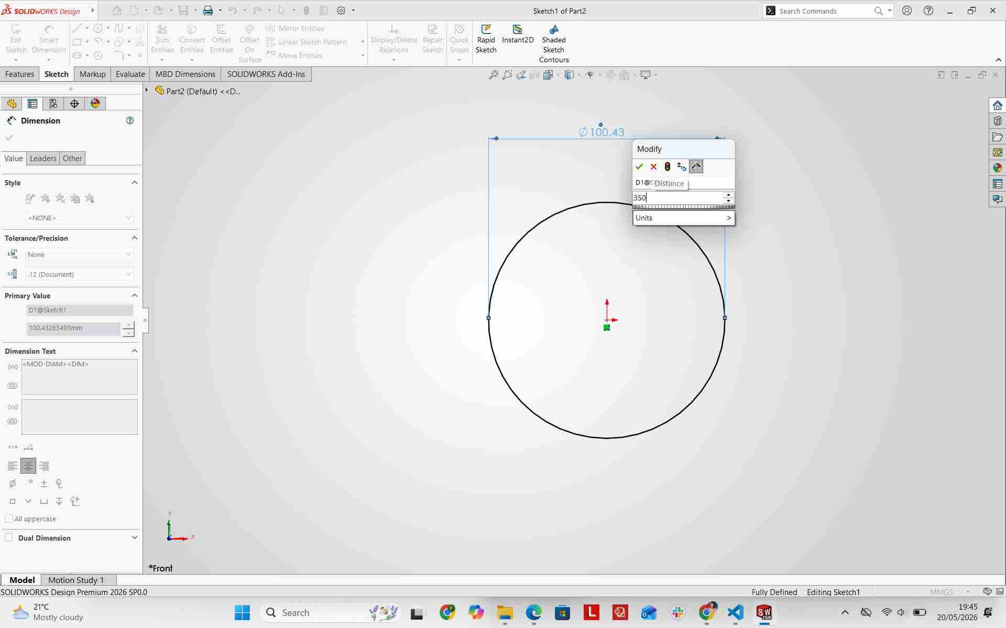Click the Home icon in title toolbar
The image size is (1006, 628).
117,10
